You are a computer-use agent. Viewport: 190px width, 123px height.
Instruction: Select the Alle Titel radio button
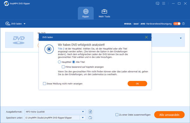point(73,62)
